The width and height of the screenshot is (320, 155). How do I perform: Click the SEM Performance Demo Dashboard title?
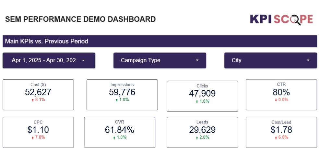(80, 19)
